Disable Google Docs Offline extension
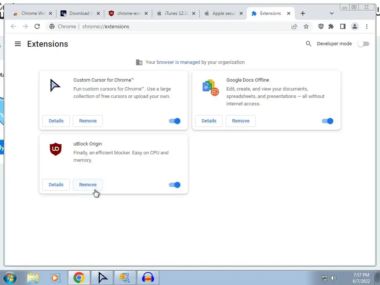This screenshot has height=285, width=380. click(x=328, y=121)
